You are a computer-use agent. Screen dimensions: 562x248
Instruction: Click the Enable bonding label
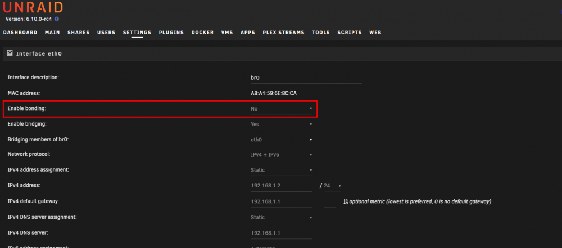click(27, 108)
